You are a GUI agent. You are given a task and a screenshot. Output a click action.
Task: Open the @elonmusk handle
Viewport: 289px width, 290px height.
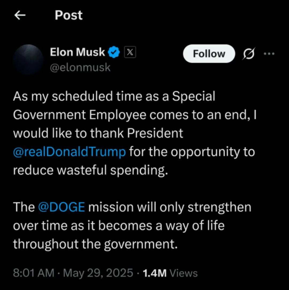point(80,67)
